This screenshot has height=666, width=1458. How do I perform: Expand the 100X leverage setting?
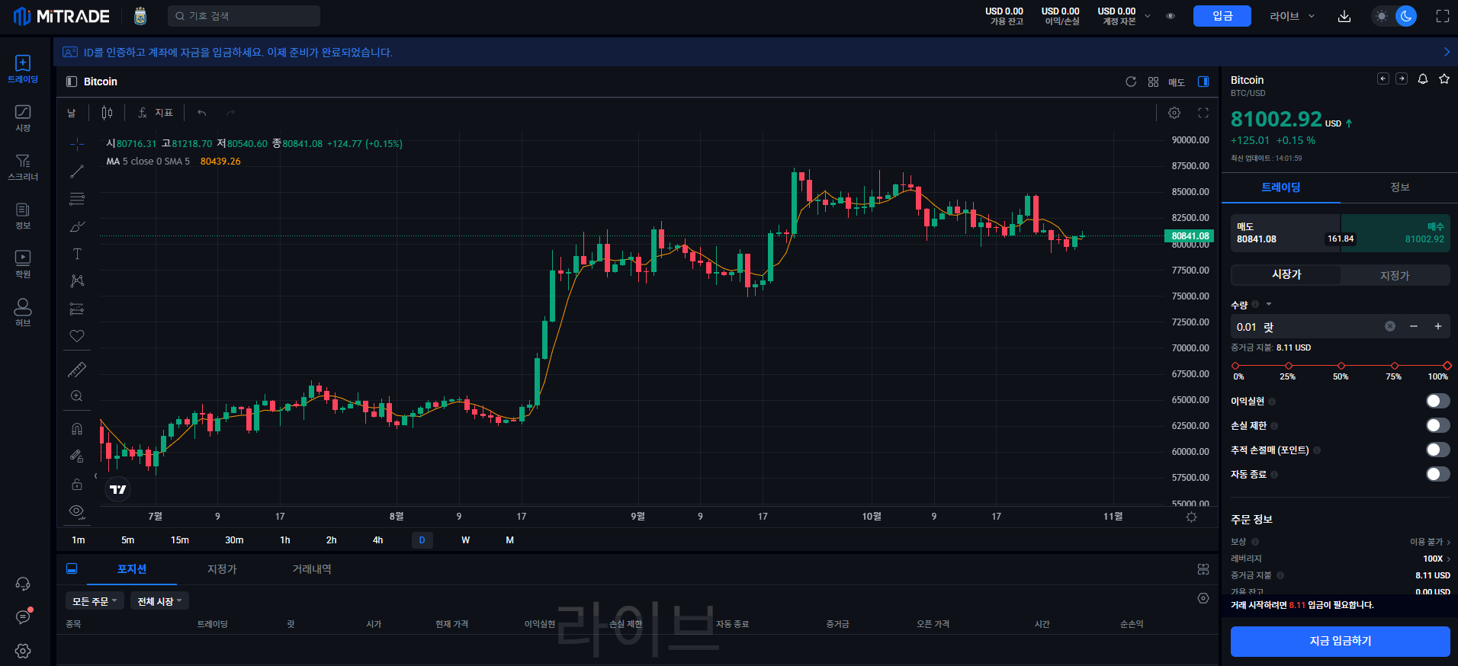pos(1437,559)
